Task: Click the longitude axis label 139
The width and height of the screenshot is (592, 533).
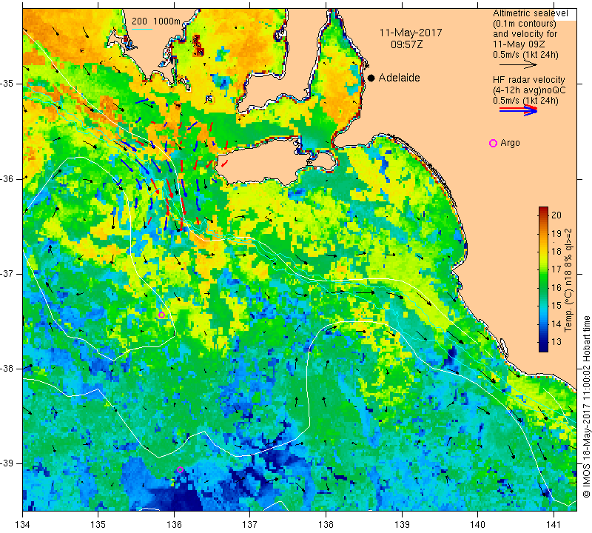Action: pyautogui.click(x=402, y=525)
